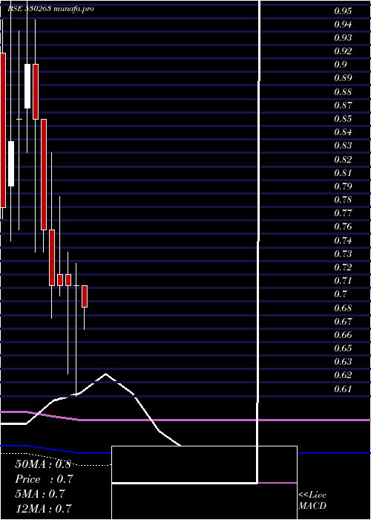Click the 0.95 price axis label
This screenshot has width=371, height=520.
tap(343, 11)
